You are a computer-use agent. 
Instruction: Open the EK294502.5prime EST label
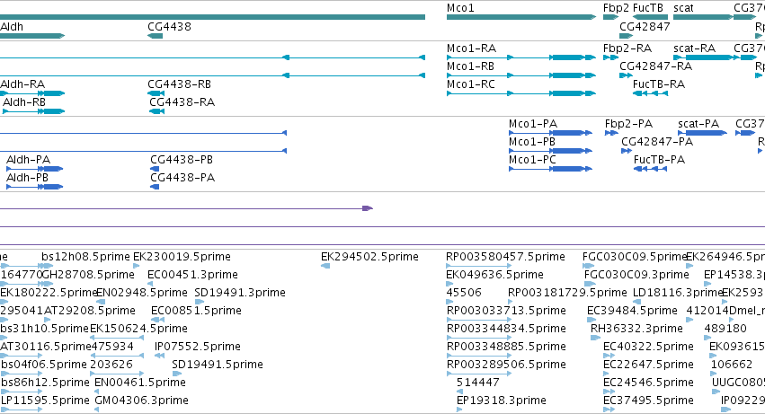click(369, 257)
